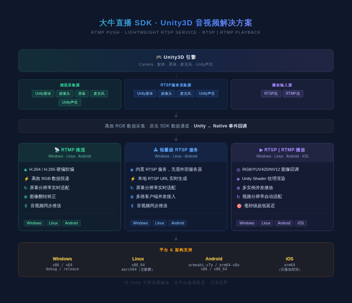Select the network icon beside 轻量级 RTSP 服务
This screenshot has width=352, height=303.
156,150
